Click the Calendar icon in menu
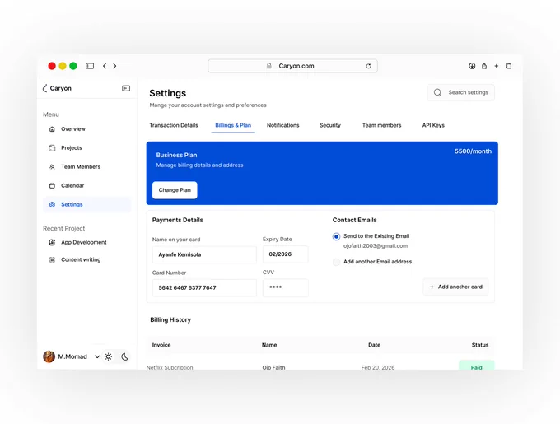The height and width of the screenshot is (424, 560). click(52, 185)
